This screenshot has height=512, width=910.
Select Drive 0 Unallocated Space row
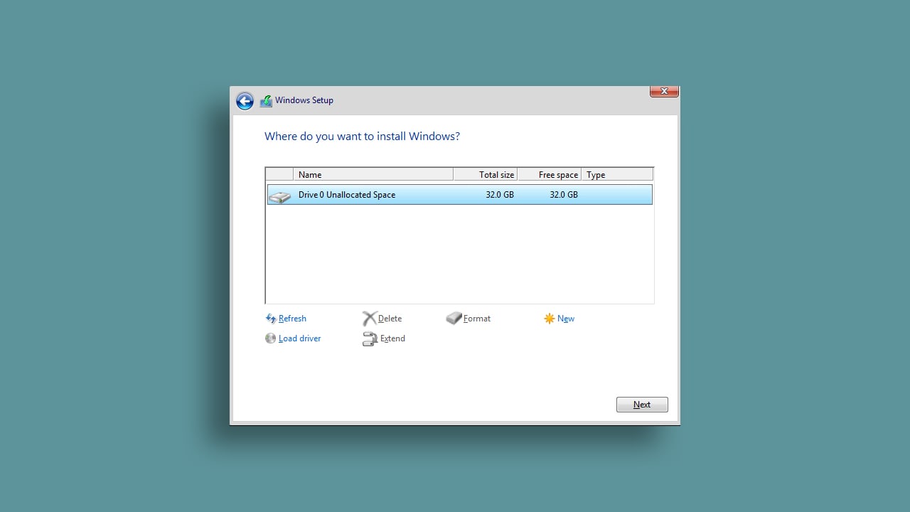tap(460, 195)
